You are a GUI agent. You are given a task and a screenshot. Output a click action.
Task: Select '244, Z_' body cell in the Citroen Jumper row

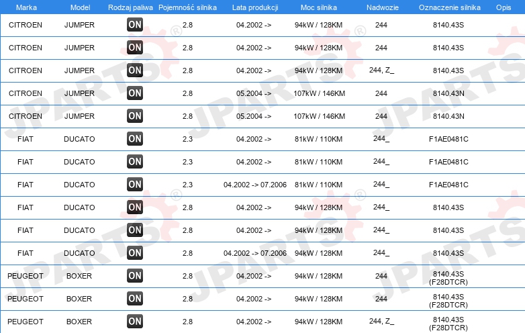(381, 70)
